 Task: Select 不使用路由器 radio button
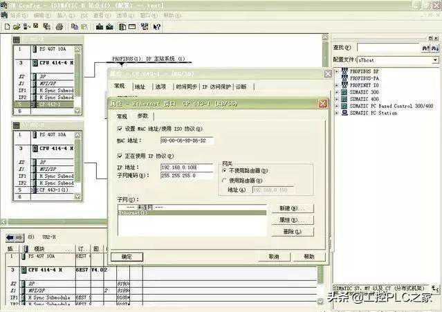pyautogui.click(x=225, y=170)
